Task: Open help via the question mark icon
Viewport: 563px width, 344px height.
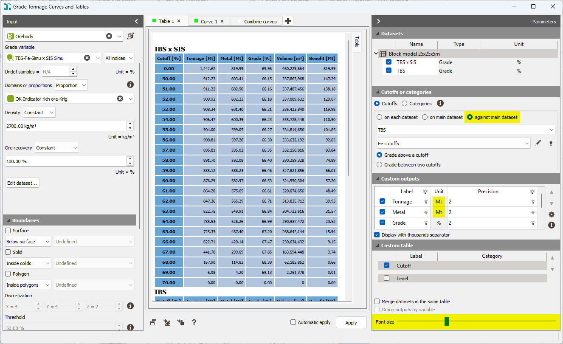Action: click(194, 322)
